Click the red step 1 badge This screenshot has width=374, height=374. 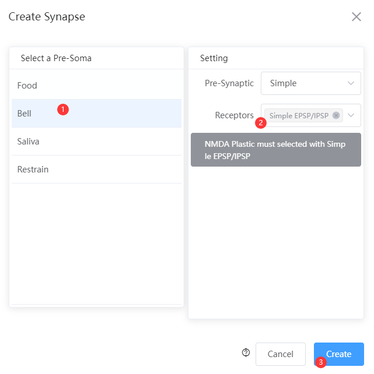pyautogui.click(x=63, y=110)
